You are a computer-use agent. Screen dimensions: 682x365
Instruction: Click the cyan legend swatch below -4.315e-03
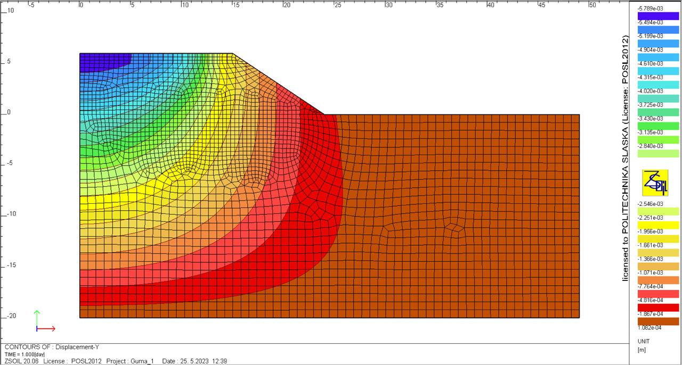658,85
